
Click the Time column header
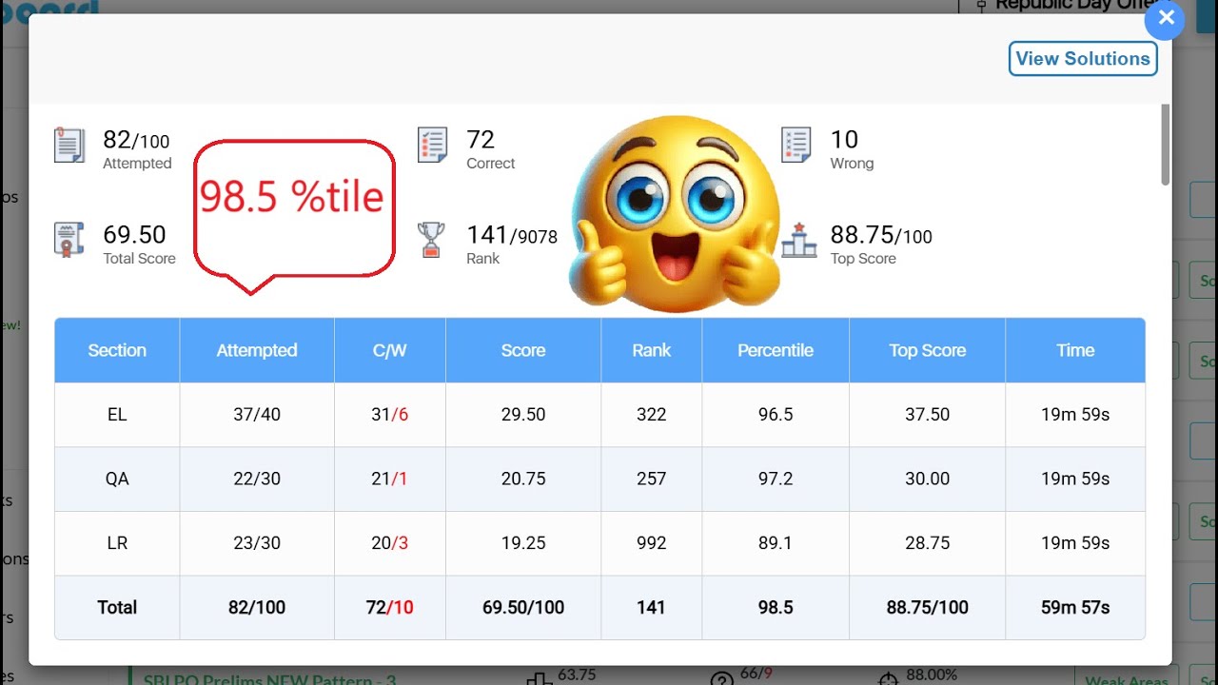click(1075, 350)
